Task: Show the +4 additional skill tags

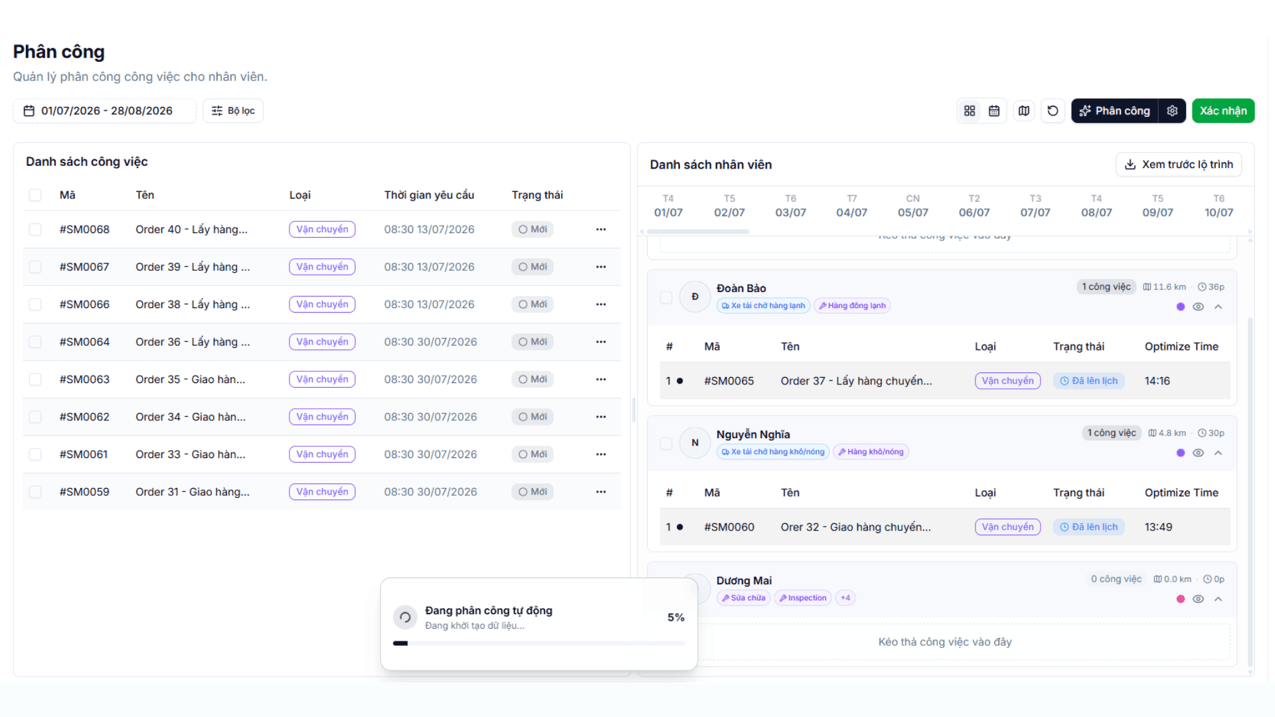Action: [845, 598]
